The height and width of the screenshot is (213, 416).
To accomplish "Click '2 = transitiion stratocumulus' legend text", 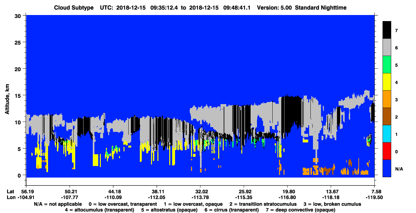I will [263, 204].
